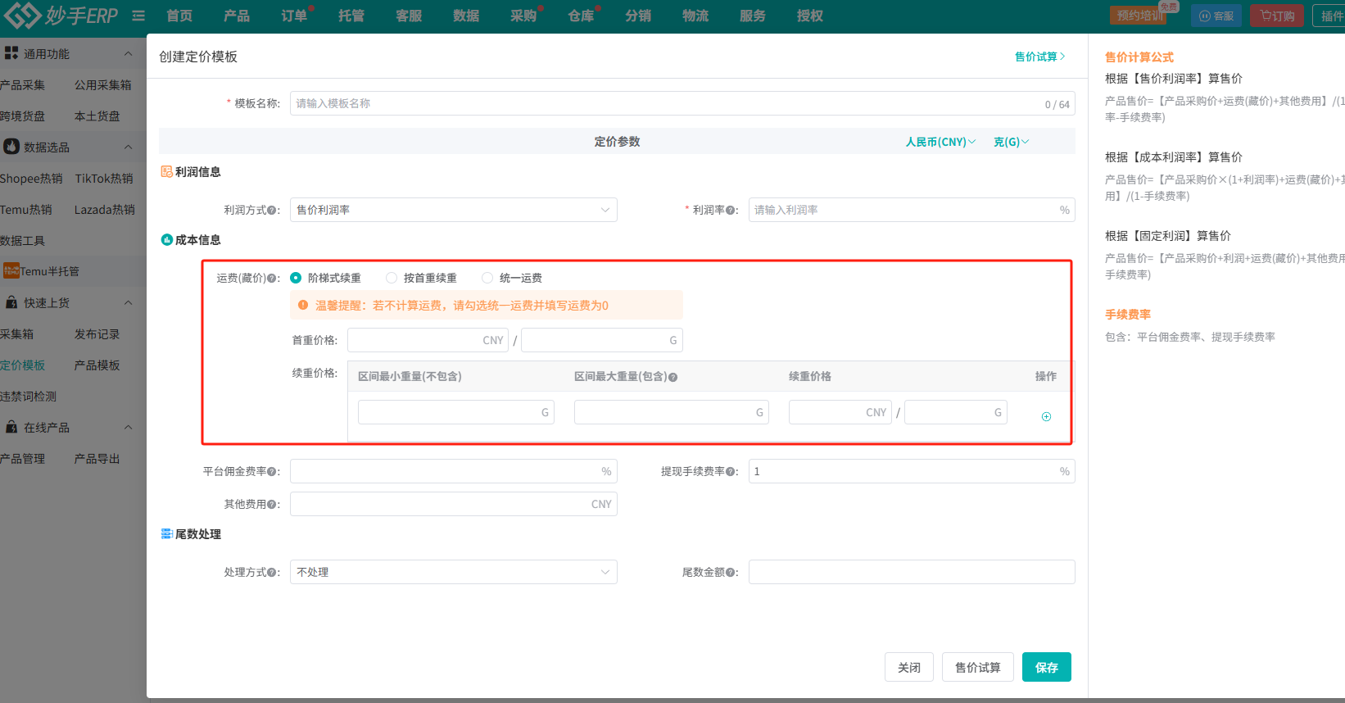Choose the 统一运费 radio option
1345x703 pixels.
[487, 278]
